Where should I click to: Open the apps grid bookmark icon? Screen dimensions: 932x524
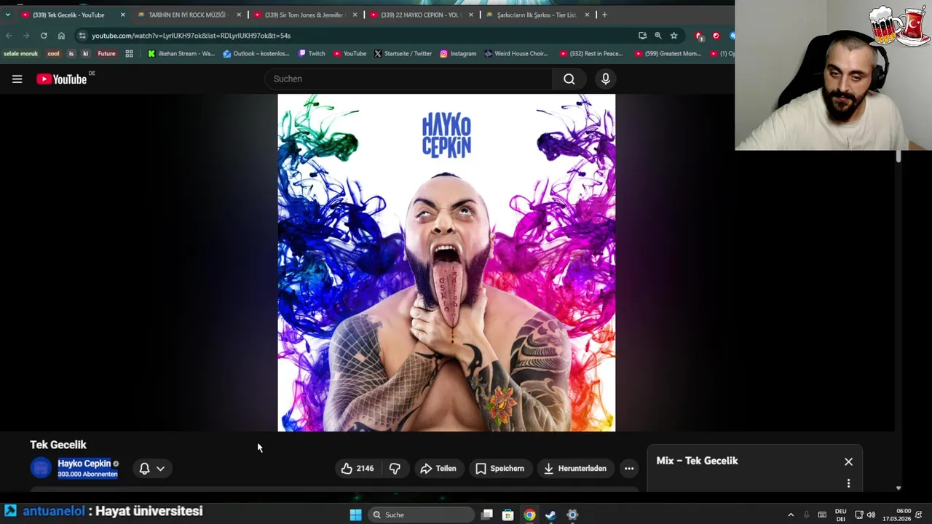129,54
